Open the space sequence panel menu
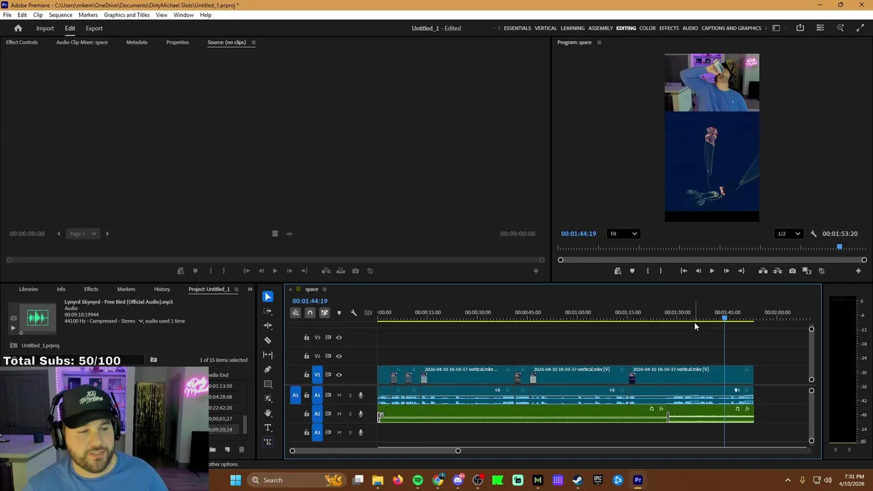873x491 pixels. point(324,289)
